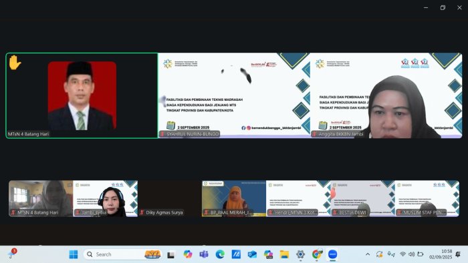This screenshot has width=468, height=263.
Task: Select MUSLIM STAF PEN participant tile
Action: click(x=427, y=198)
